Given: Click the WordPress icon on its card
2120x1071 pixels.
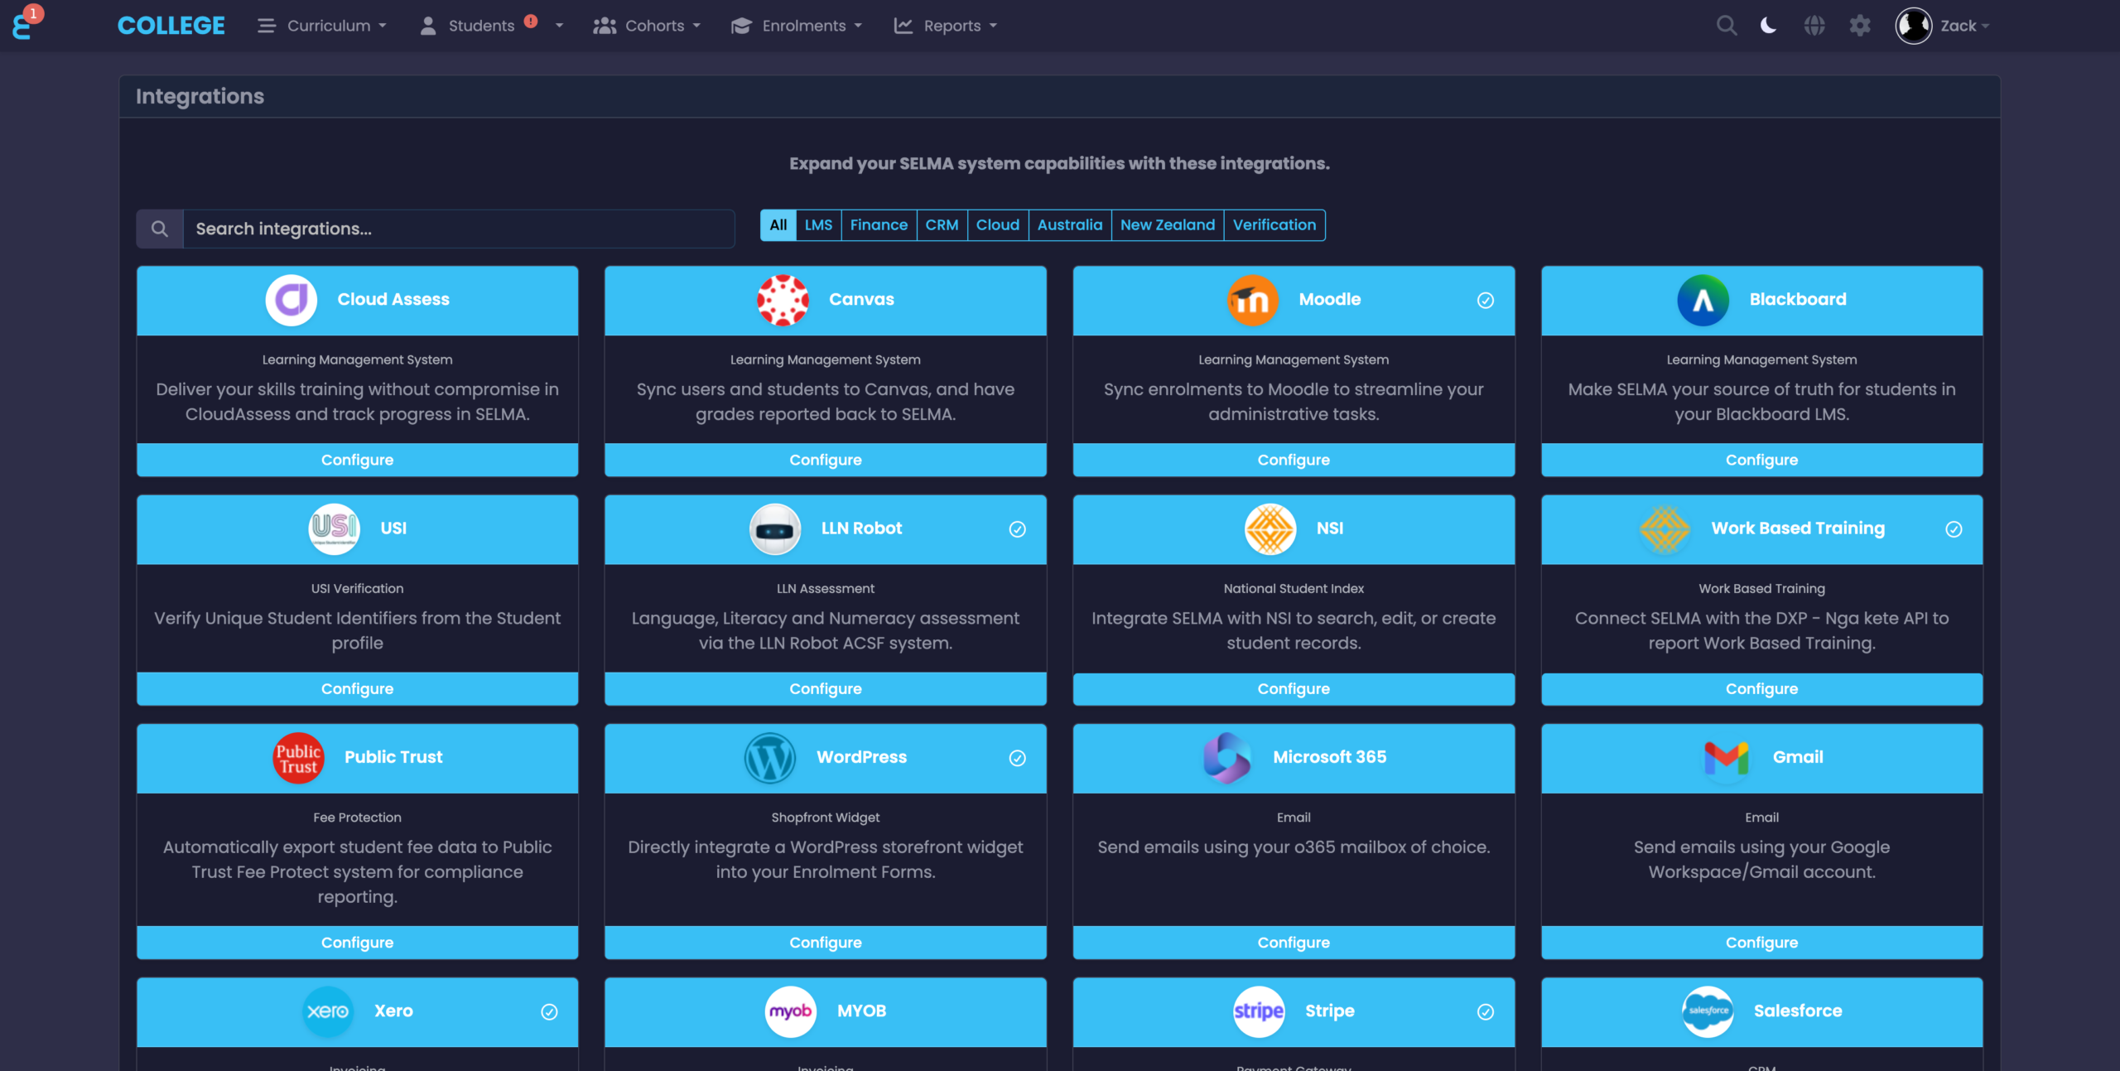Looking at the screenshot, I should pos(770,757).
